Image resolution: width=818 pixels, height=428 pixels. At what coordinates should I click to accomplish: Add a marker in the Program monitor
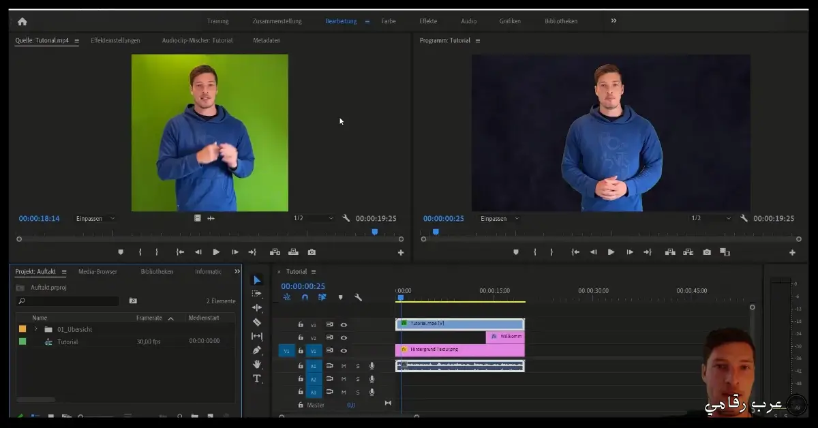[x=517, y=251]
